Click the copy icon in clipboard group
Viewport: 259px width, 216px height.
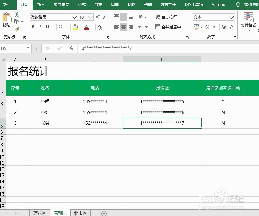click(16, 21)
